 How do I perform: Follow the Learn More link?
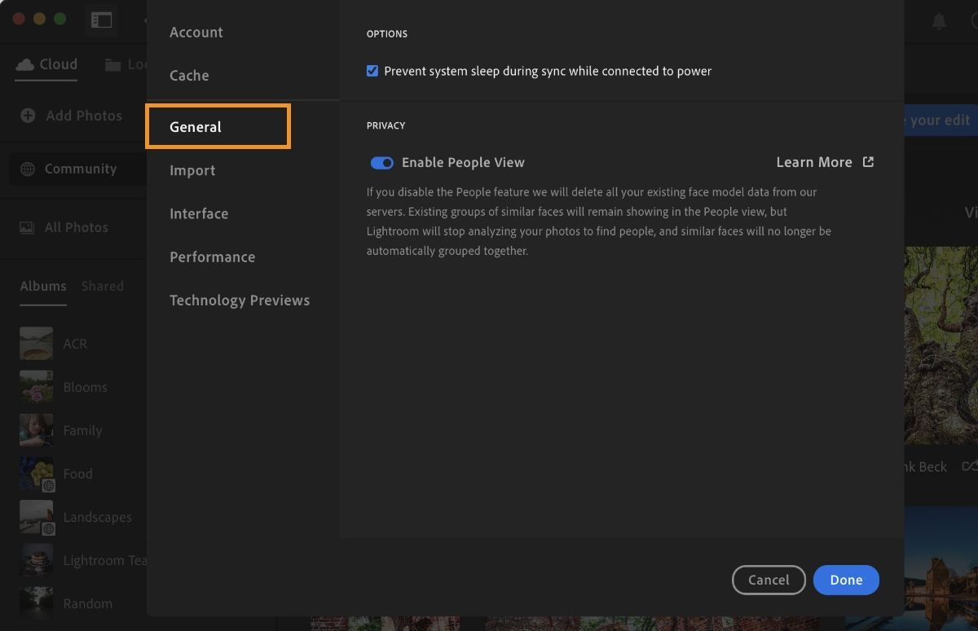coord(825,162)
